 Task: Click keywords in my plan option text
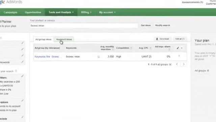click(x=8, y=110)
